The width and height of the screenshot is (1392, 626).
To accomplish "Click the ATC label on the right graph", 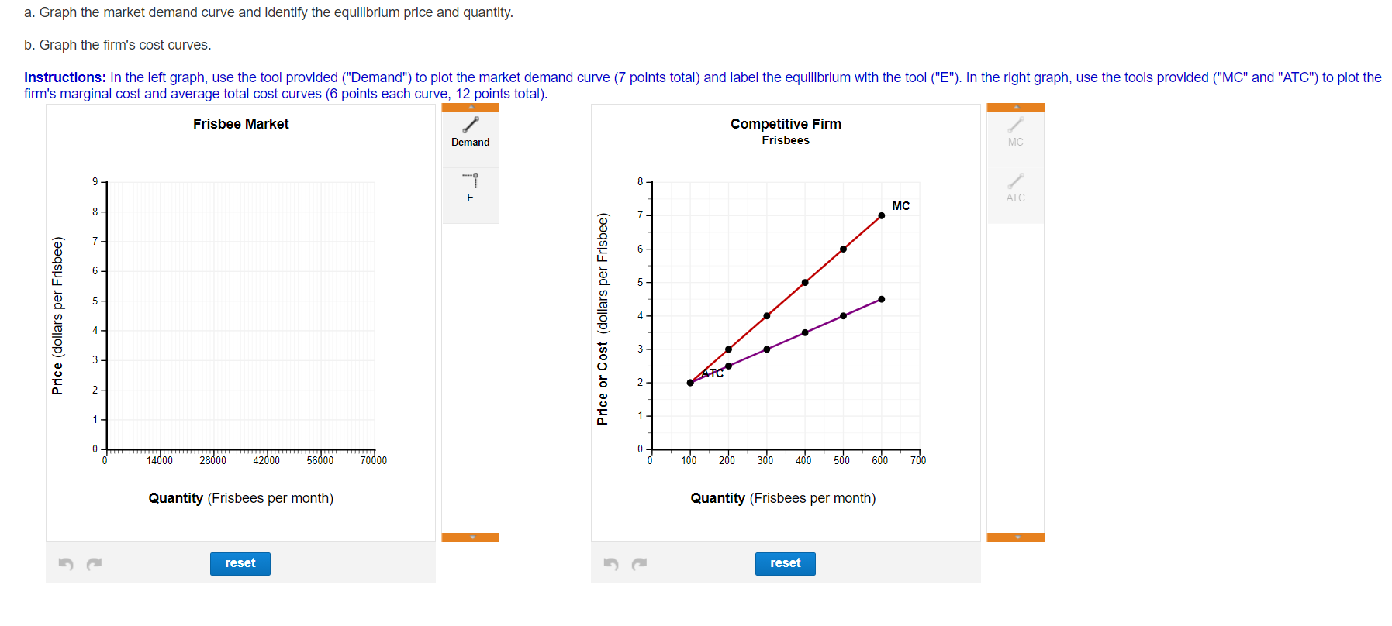I will [713, 373].
